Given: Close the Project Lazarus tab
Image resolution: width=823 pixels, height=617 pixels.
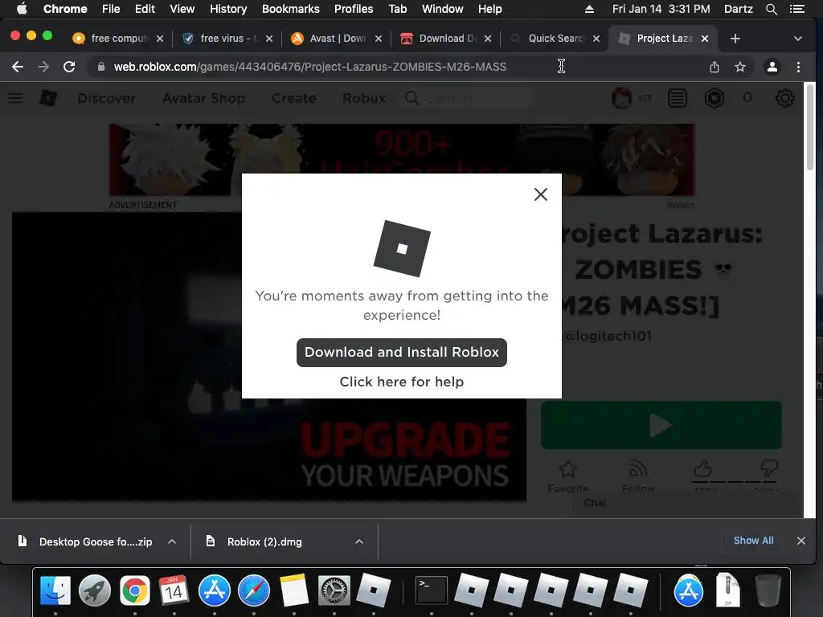Looking at the screenshot, I should tap(705, 39).
